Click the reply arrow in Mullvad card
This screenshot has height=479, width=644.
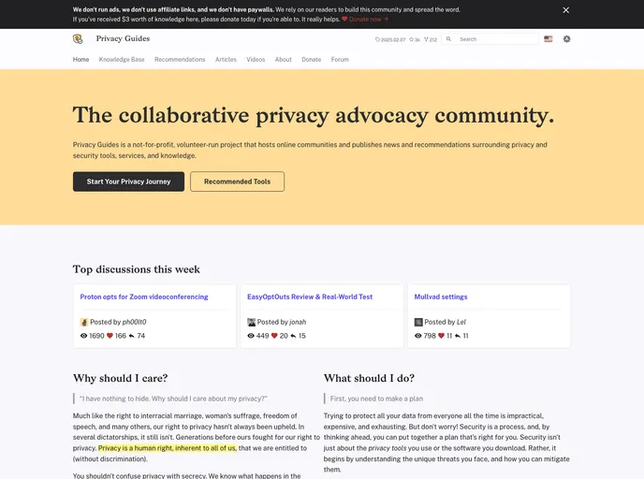coord(458,336)
